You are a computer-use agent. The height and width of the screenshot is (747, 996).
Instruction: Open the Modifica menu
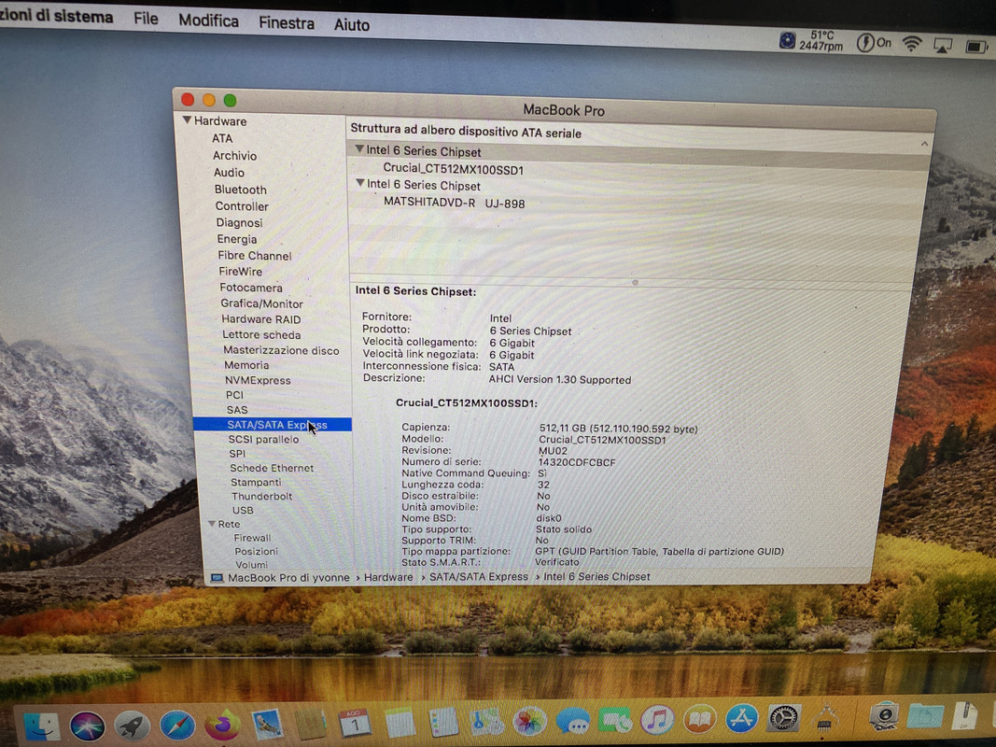[x=208, y=21]
